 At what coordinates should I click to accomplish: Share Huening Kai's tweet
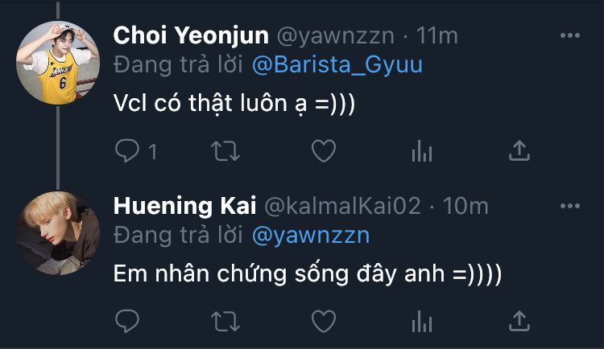(x=520, y=322)
